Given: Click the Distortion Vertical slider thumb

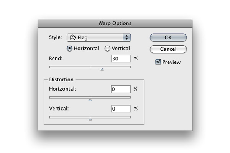Looking at the screenshot, I should pos(90,119).
